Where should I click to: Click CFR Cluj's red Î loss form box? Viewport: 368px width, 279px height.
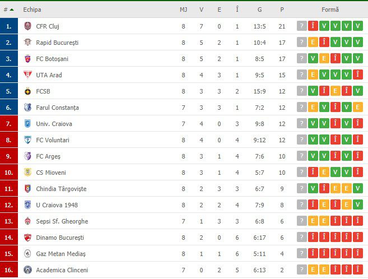313,26
